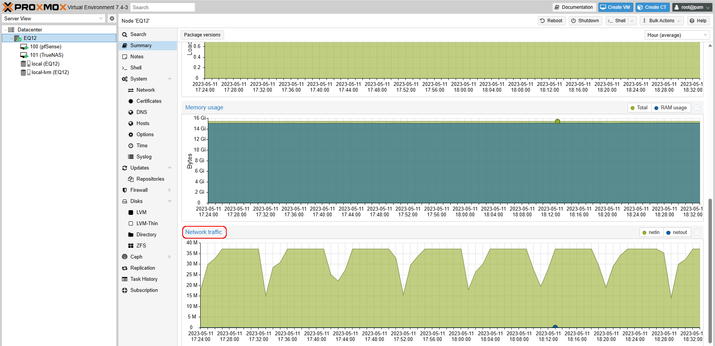The image size is (715, 346).
Task: Select storage local (EQ12)
Action: (45, 64)
